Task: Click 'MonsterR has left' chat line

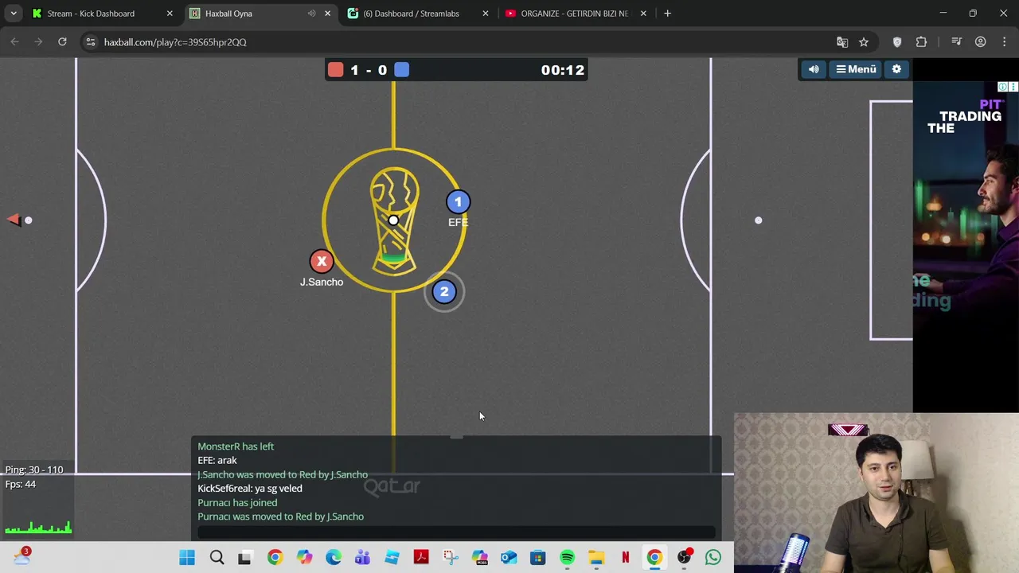Action: tap(236, 446)
